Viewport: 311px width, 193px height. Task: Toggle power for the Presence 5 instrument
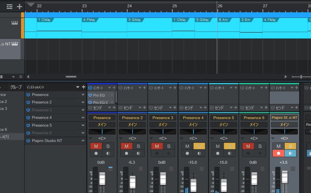pos(28,125)
